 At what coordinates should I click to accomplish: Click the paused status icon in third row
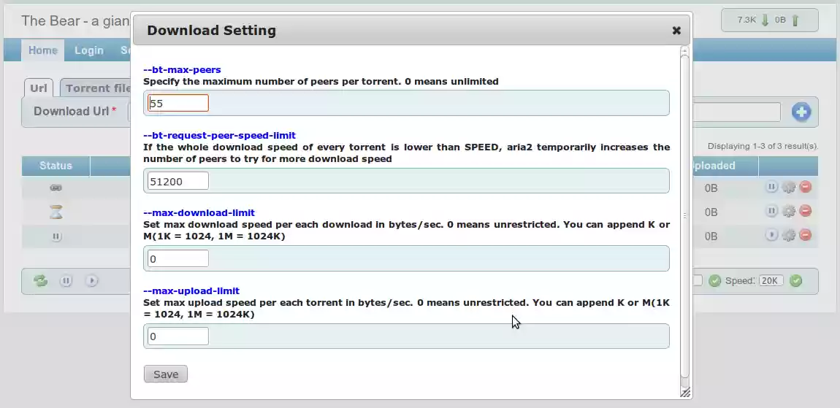pos(56,236)
